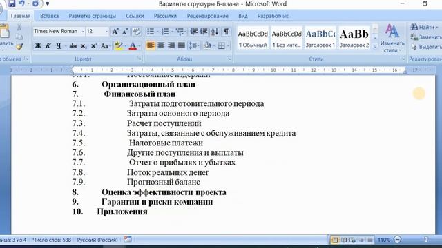Apply the Без интервала style
The width and height of the screenshot is (442, 248).
click(287, 39)
